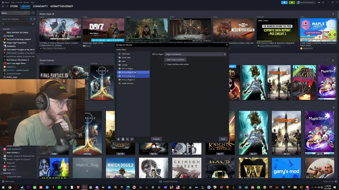
Task: Sort library by recent activity clock icon
Action: [x=31, y=19]
